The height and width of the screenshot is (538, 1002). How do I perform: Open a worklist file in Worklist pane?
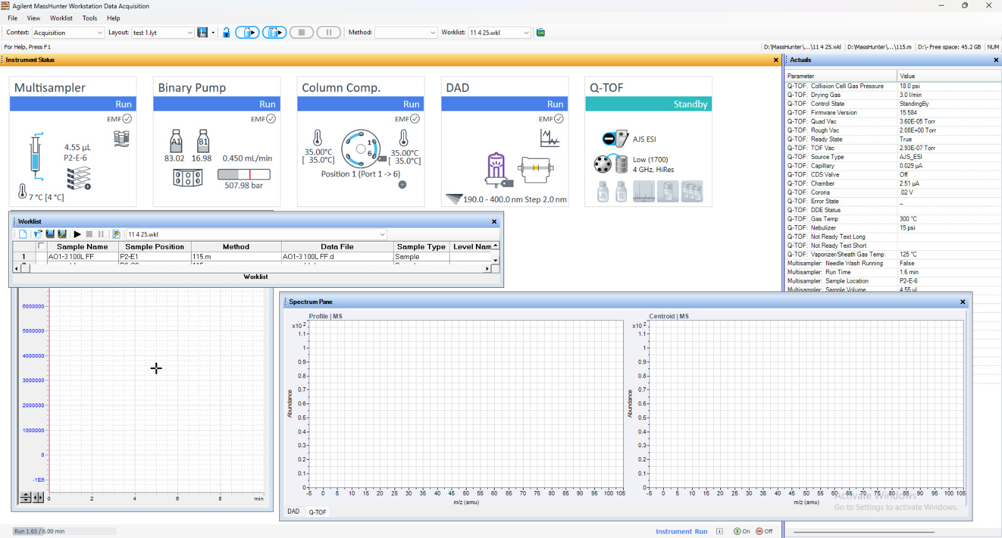[x=38, y=234]
